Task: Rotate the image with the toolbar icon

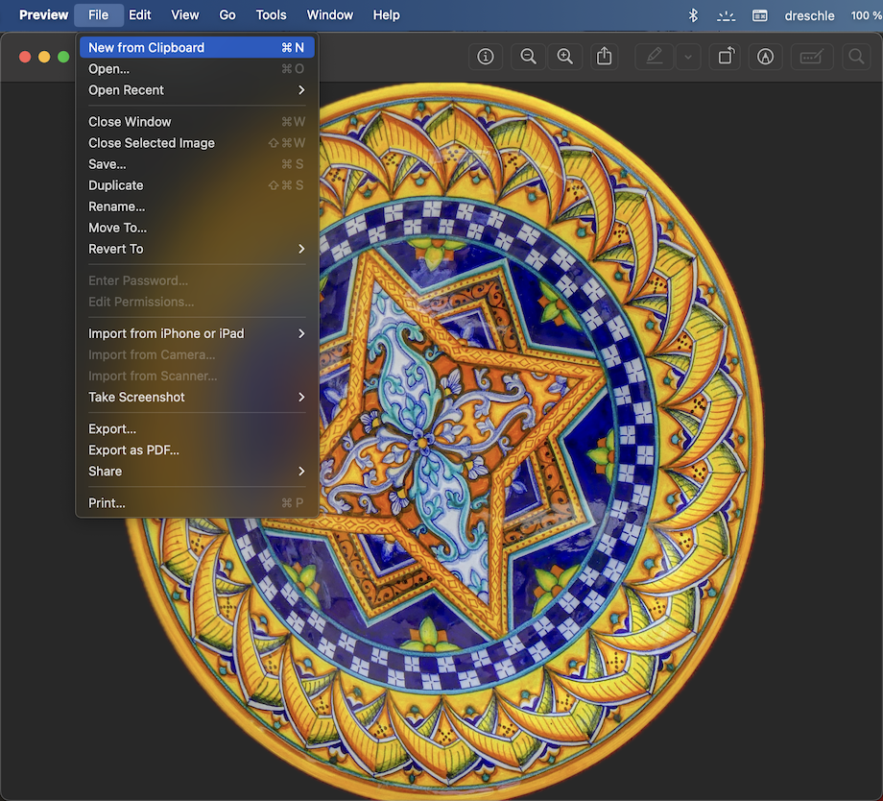Action: pyautogui.click(x=728, y=57)
